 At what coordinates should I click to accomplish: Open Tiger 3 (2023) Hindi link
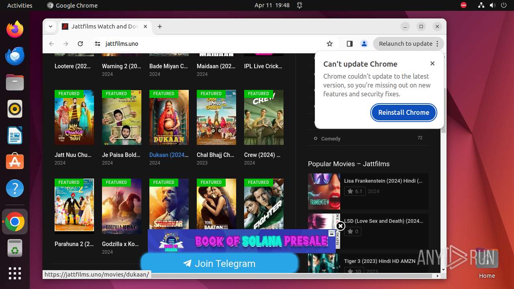pos(380,261)
